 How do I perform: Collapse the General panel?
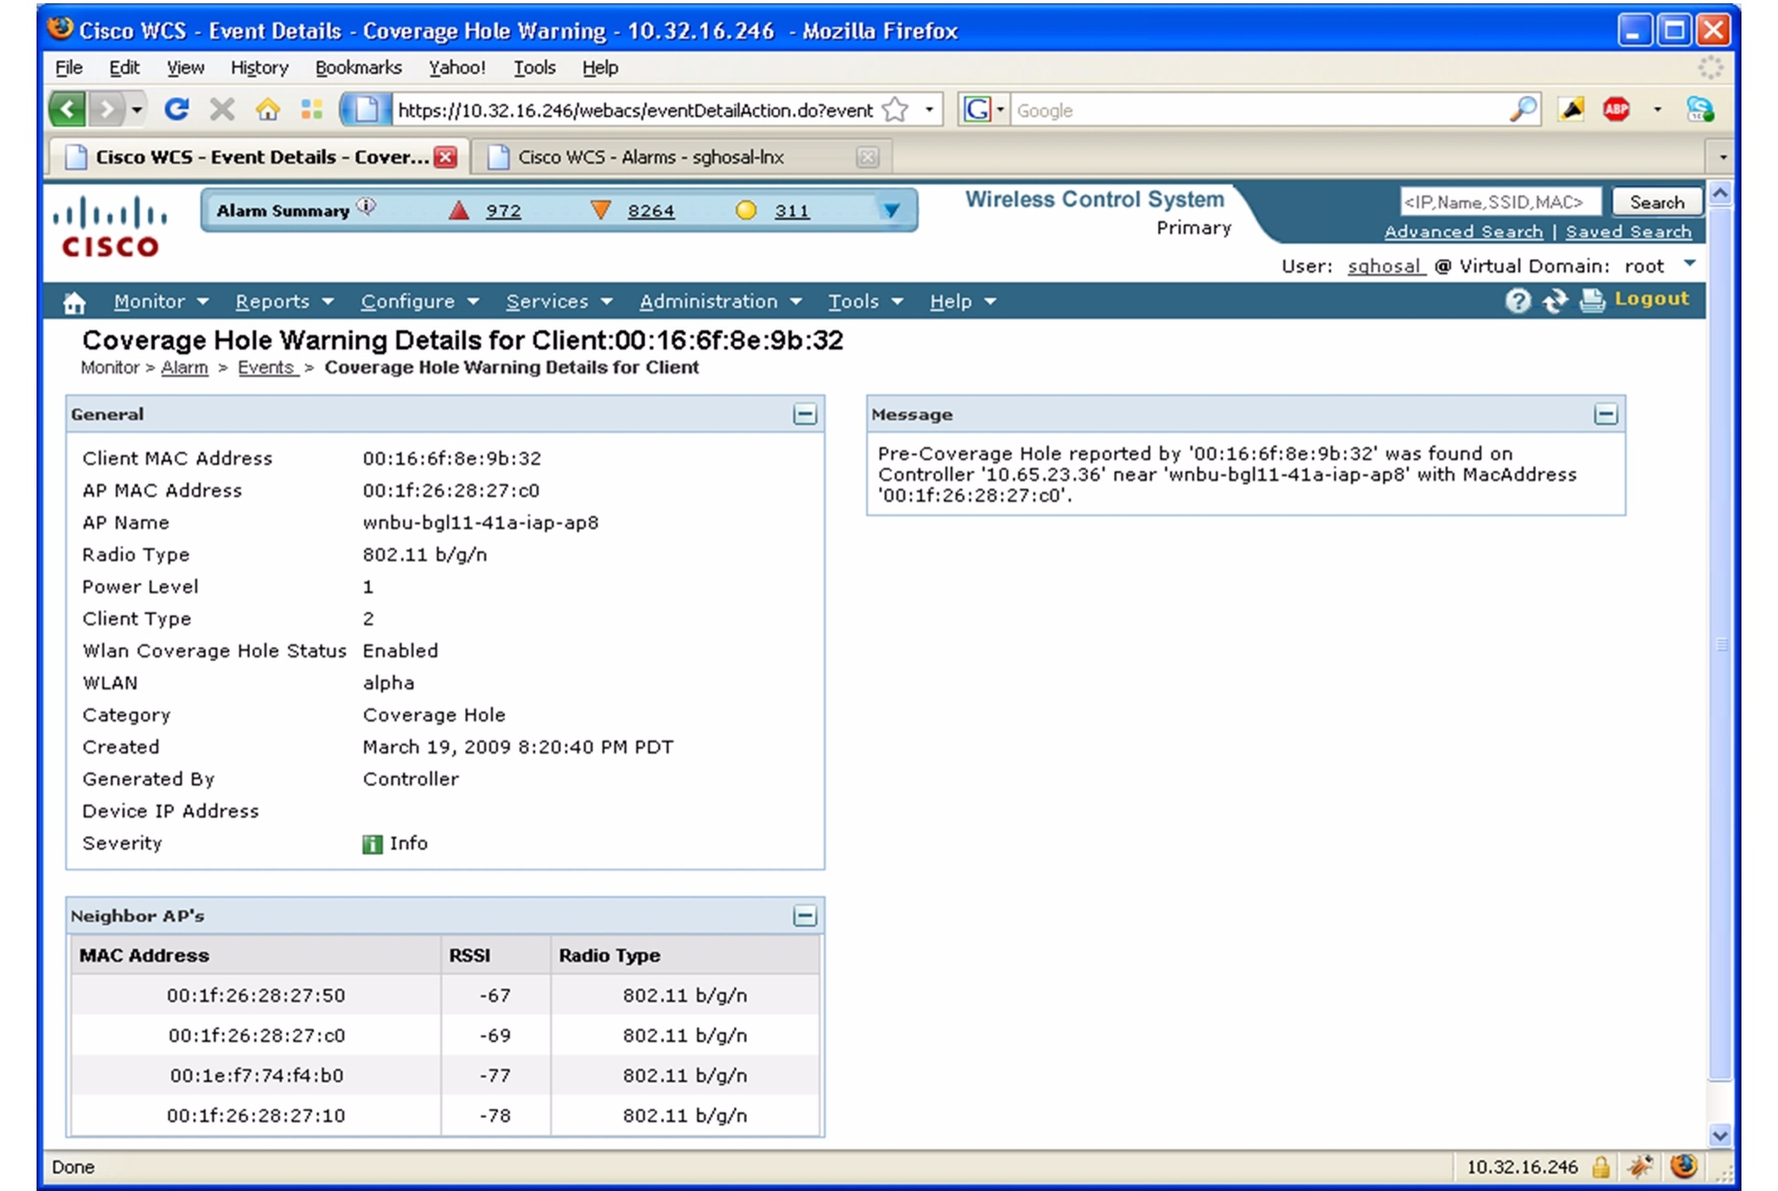tap(805, 414)
